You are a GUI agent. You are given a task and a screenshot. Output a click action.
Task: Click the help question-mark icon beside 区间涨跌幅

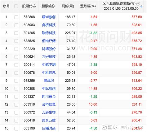(x=138, y=4)
